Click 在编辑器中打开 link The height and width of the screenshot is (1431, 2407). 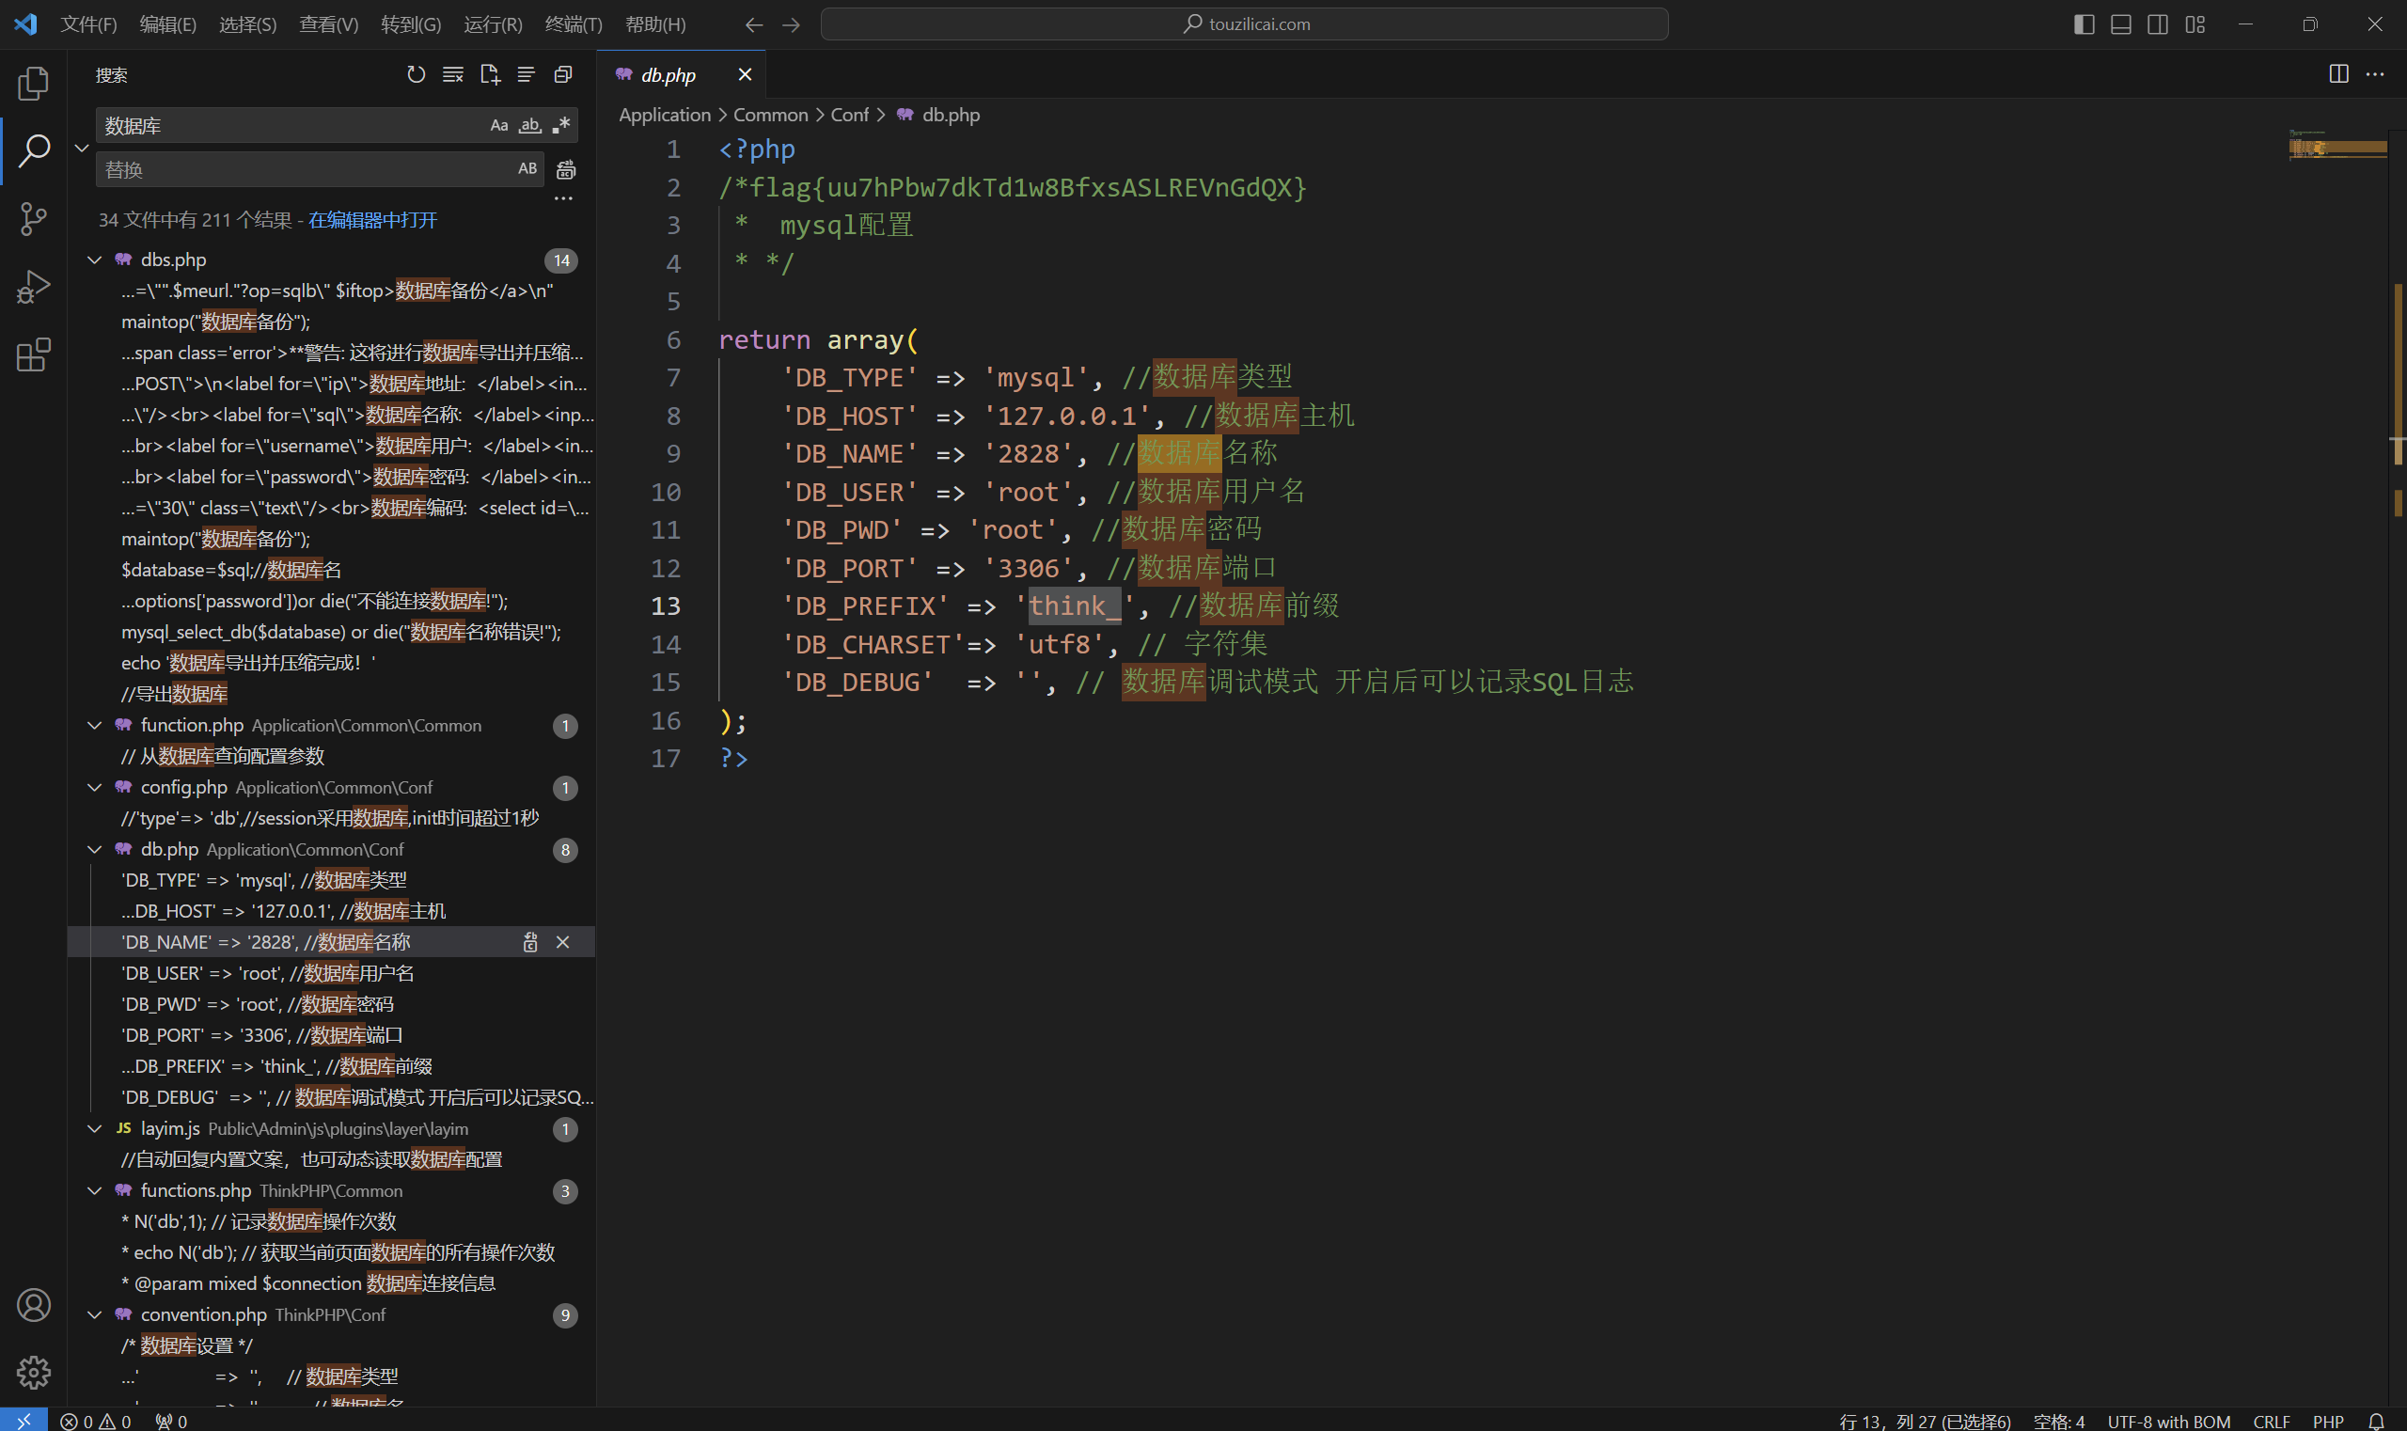pyautogui.click(x=373, y=220)
